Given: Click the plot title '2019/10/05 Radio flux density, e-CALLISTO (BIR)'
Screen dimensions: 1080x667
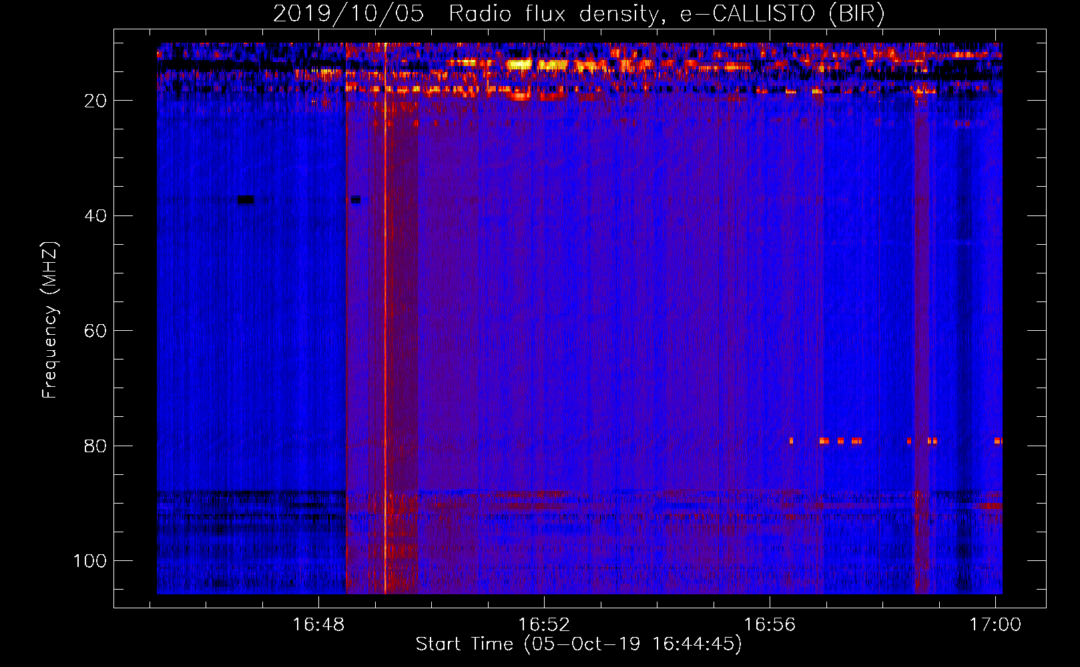Looking at the screenshot, I should (579, 13).
